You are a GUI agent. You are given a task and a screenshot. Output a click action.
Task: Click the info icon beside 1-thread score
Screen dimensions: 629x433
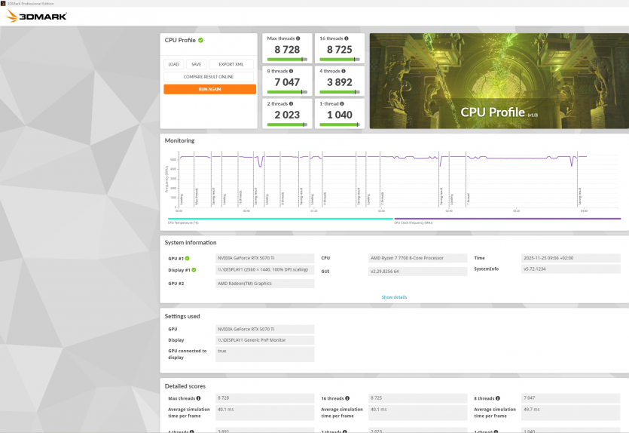point(343,103)
